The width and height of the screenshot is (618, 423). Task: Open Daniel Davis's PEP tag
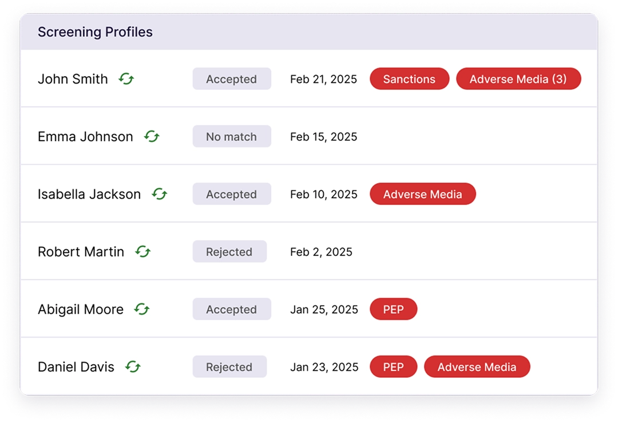(393, 367)
